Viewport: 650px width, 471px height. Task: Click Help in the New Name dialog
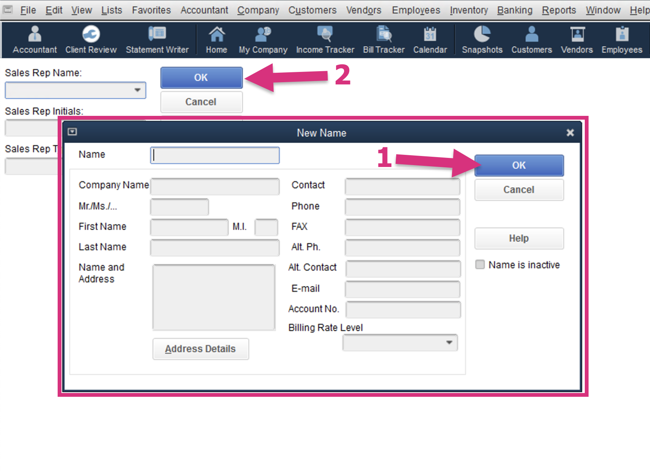[x=519, y=238]
